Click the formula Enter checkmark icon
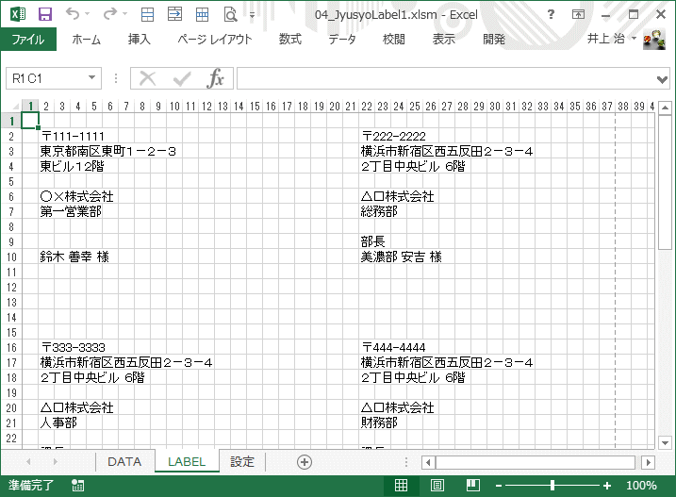 point(182,78)
